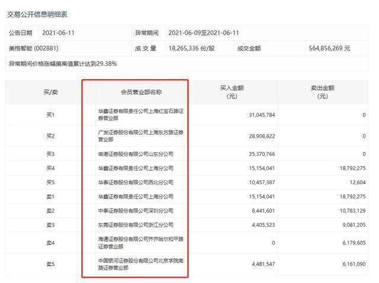
Task: Select buy amount "4,405,523"
Action: pos(263,225)
